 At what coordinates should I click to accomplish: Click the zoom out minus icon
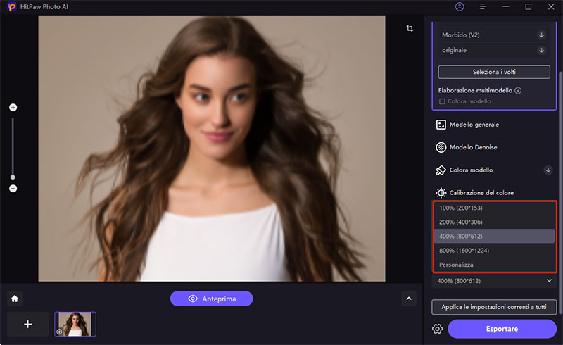pos(13,189)
